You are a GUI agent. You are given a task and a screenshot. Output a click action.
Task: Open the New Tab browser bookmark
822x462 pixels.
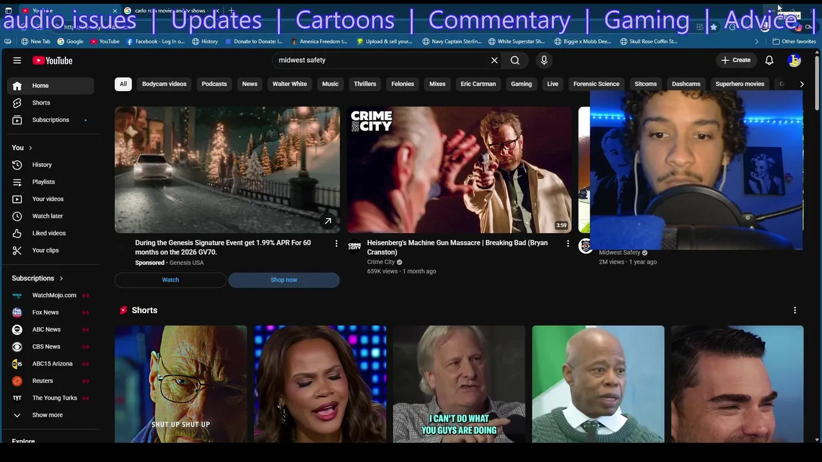35,41
